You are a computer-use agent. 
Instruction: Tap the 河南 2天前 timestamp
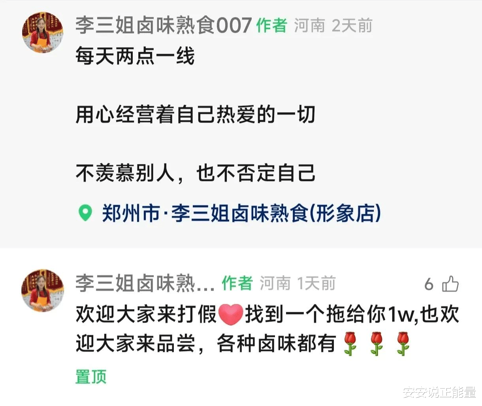coord(333,26)
